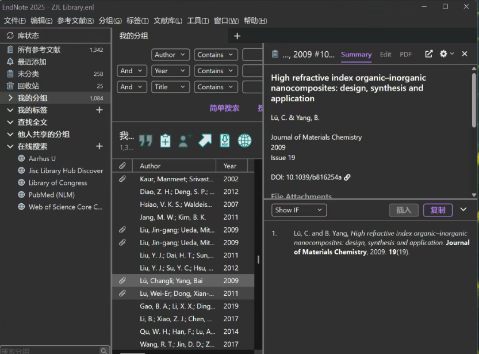The height and width of the screenshot is (354, 479).
Task: Open reference in new window icon
Action: click(x=428, y=54)
